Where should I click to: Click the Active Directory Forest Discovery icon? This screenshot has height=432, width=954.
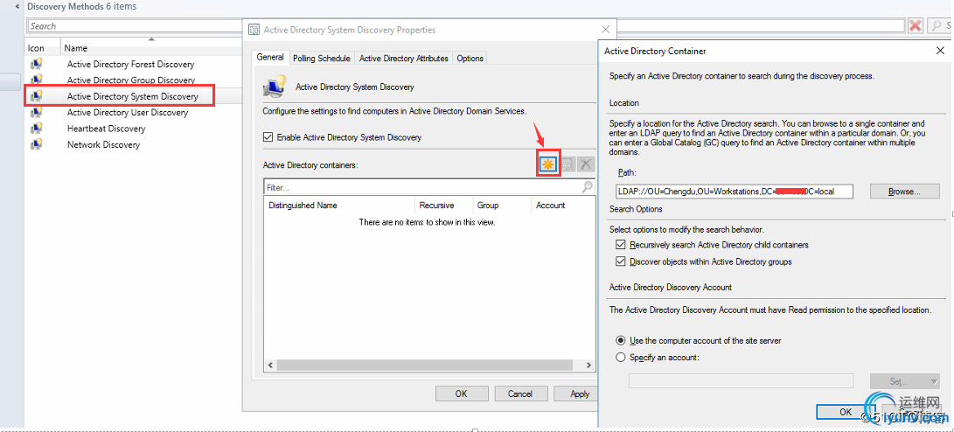pos(37,64)
